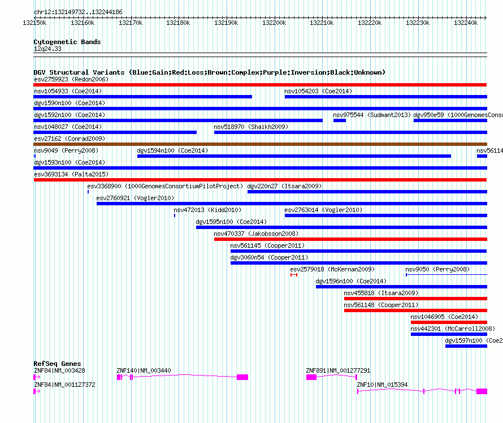Viewport: 503px width, 423px height.
Task: Open nsv1046905 (Coe2014) variant label
Action: (x=444, y=317)
